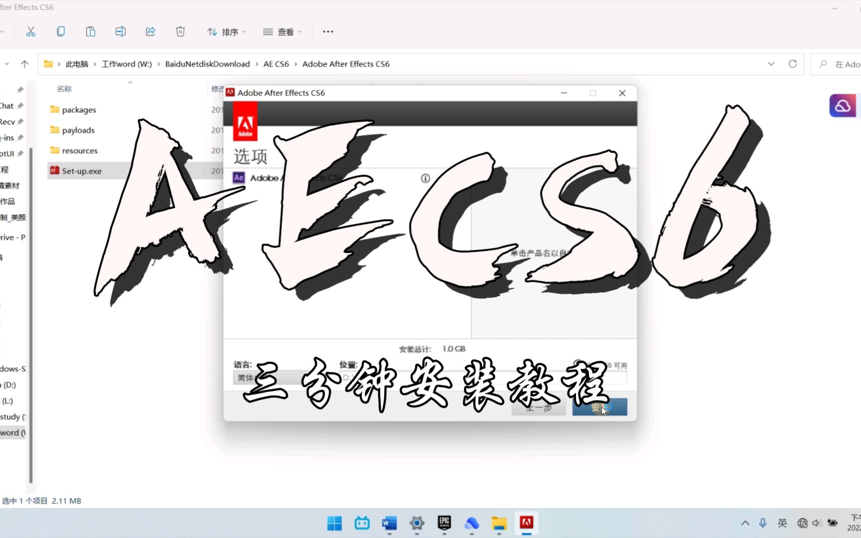This screenshot has height=538, width=861.
Task: Open Settings gear on taskbar
Action: pyautogui.click(x=417, y=523)
